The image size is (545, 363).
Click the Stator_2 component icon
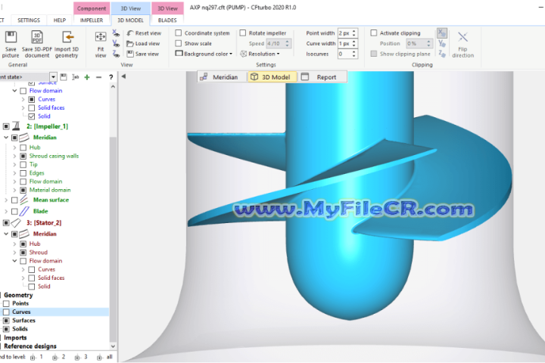[x=16, y=222]
